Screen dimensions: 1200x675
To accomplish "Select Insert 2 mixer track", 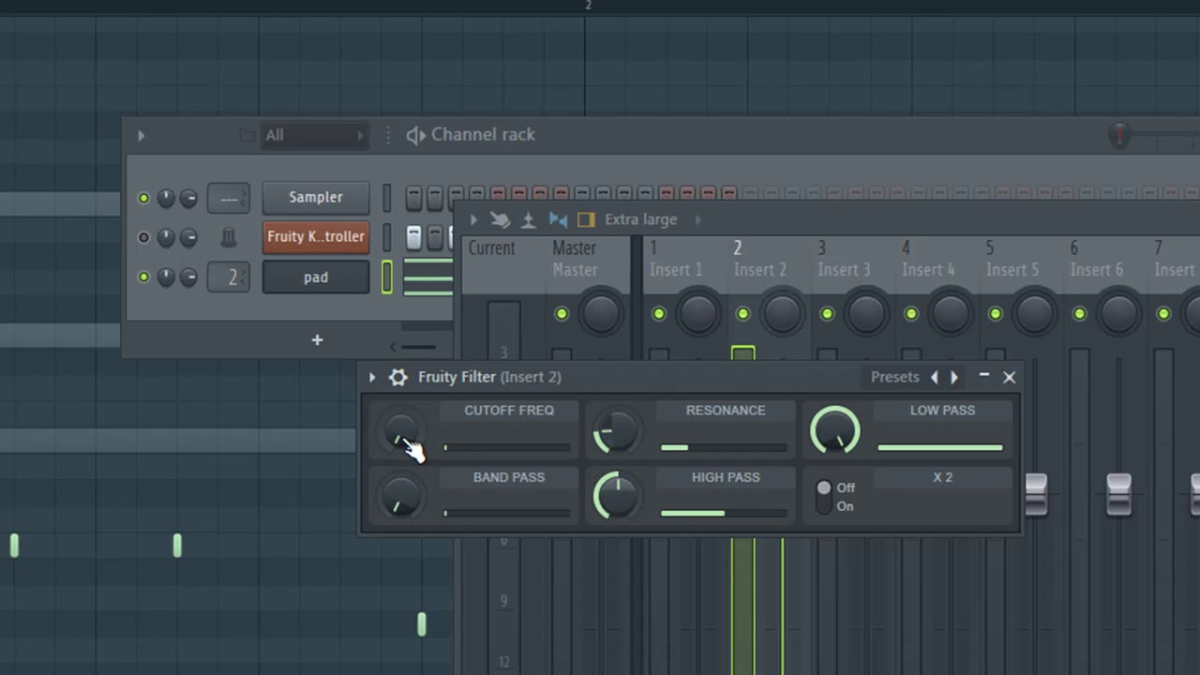I will point(760,259).
